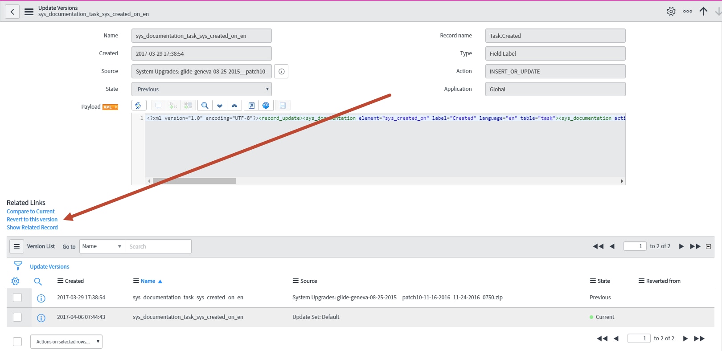
Task: Jump to last page in top pager
Action: (x=695, y=246)
